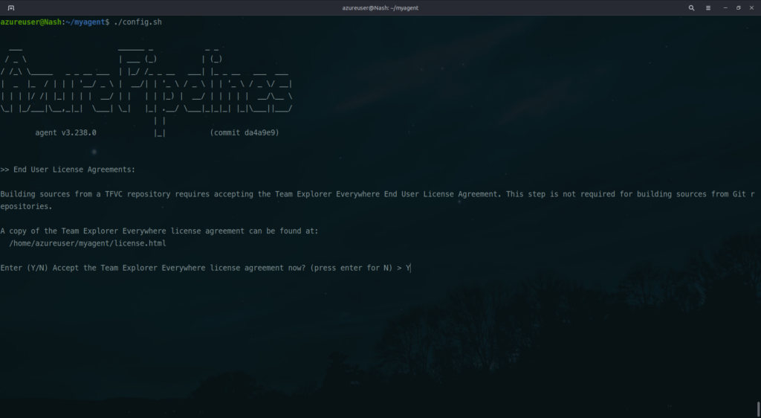Screen dimensions: 761x418
Task: Click the commit da4a9e9 text
Action: click(x=245, y=133)
